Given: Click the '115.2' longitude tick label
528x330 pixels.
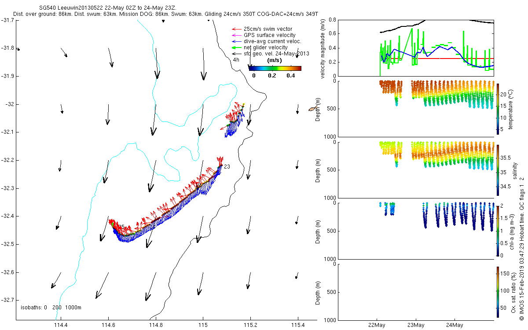Looking at the screenshot, I should click(250, 325).
